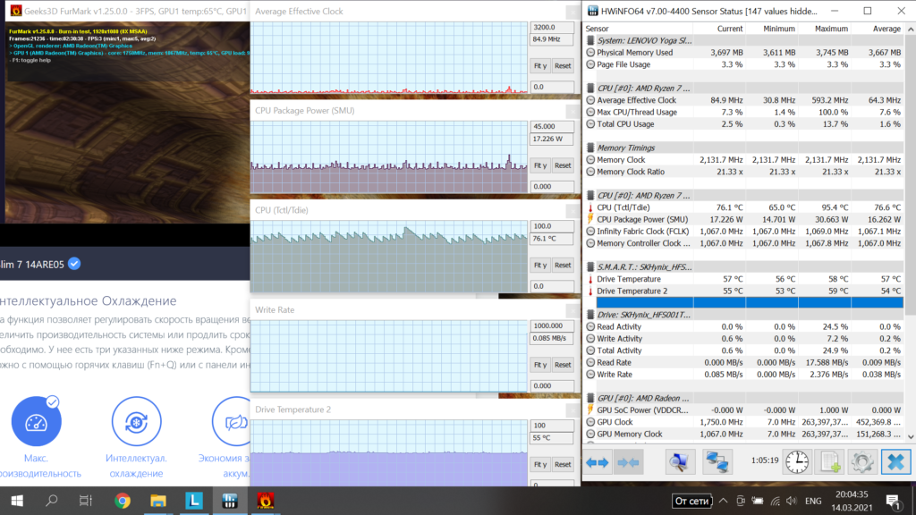Image resolution: width=916 pixels, height=515 pixels.
Task: Click Fit y on CPU Tctl/Tdie graph
Action: pyautogui.click(x=540, y=265)
